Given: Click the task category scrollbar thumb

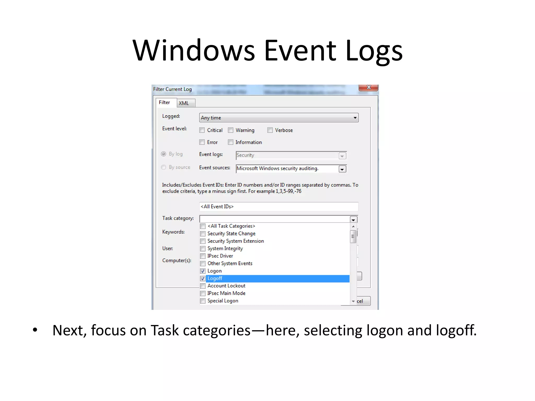Looking at the screenshot, I should tap(353, 237).
